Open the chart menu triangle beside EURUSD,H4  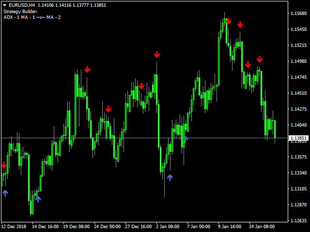click(x=5, y=5)
